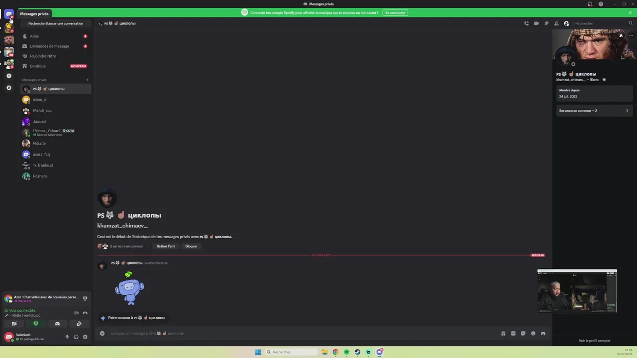Open the Discover servers compass icon
Image resolution: width=637 pixels, height=358 pixels.
tap(8, 88)
